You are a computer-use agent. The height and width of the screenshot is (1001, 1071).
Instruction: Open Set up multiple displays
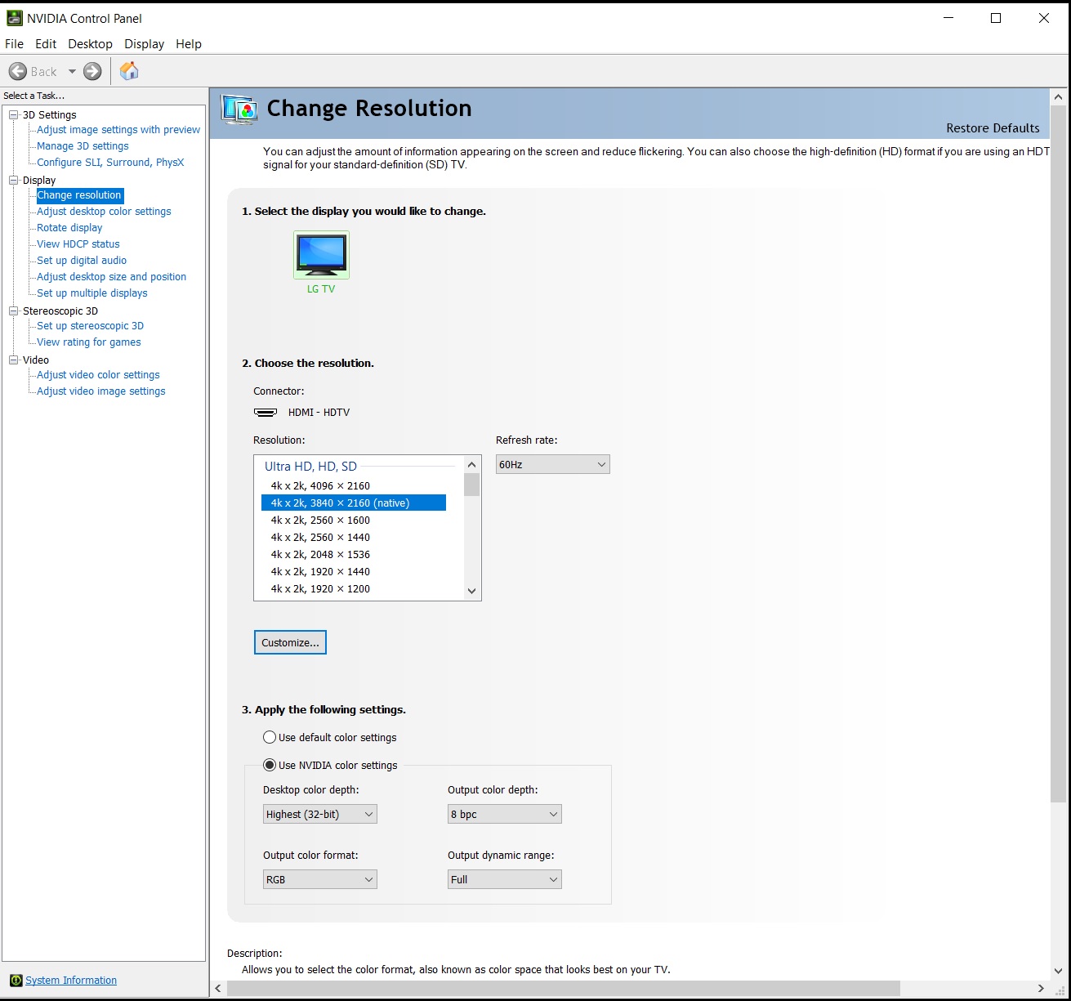92,293
